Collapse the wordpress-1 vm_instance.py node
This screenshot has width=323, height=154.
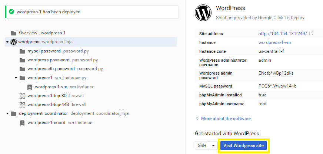(16, 78)
